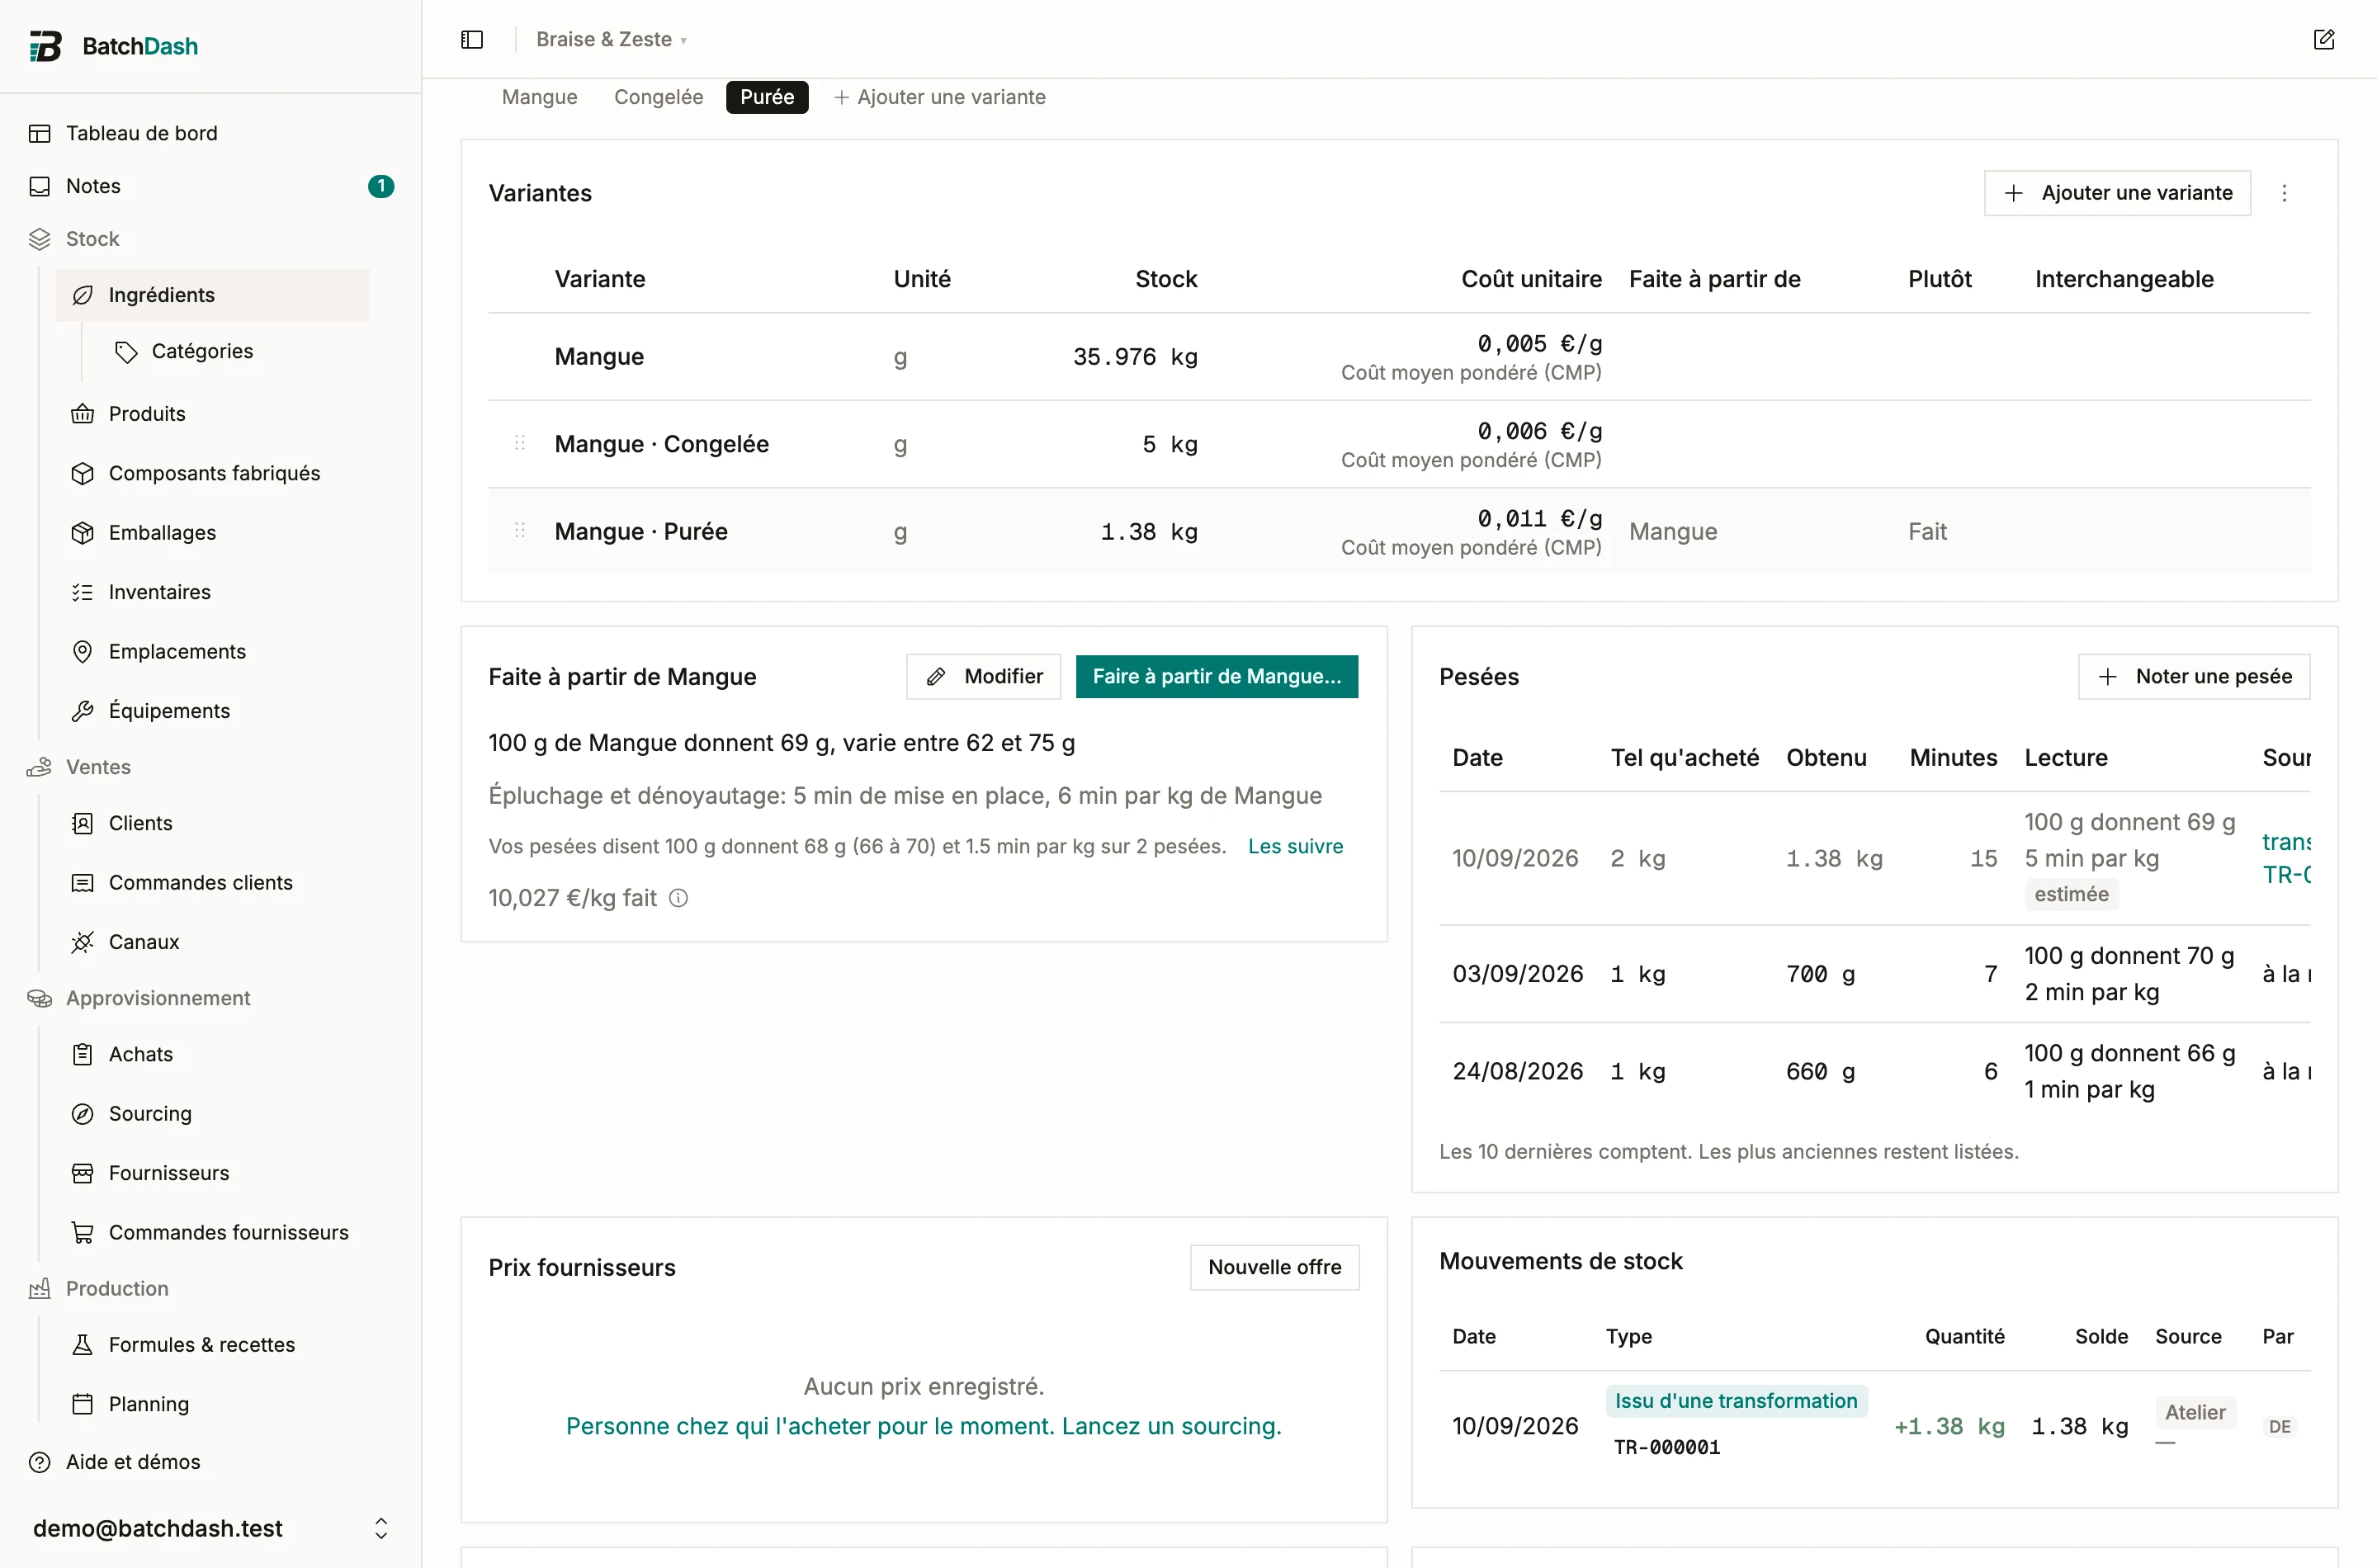
Task: Click the Fait value in Plutôt column
Action: point(1927,531)
